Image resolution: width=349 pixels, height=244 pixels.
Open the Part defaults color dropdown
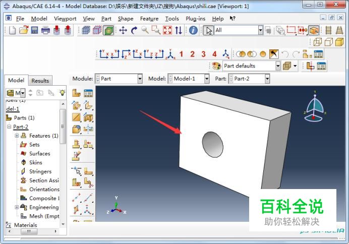278,66
